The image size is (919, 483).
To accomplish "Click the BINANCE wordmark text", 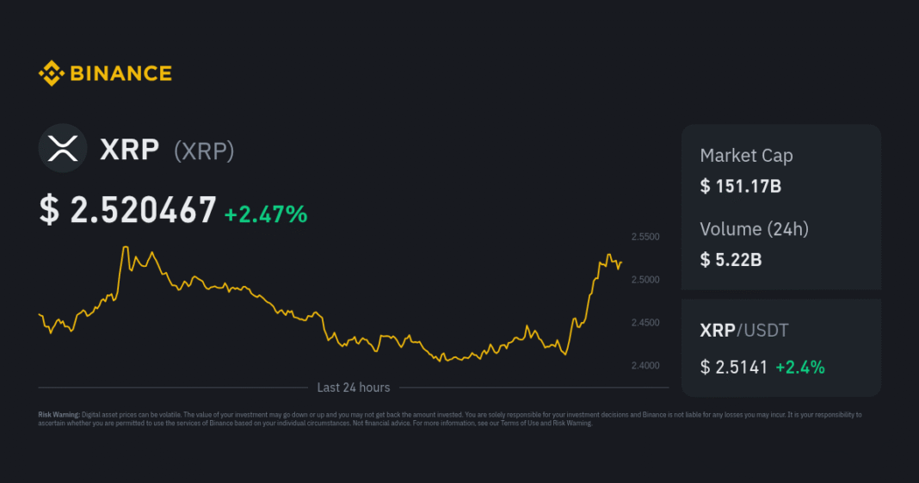I will [120, 73].
